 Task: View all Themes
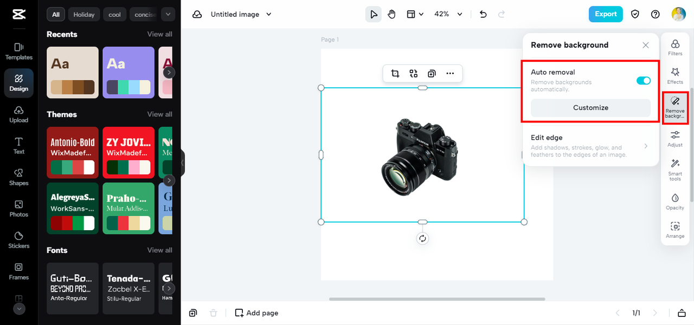(x=160, y=114)
